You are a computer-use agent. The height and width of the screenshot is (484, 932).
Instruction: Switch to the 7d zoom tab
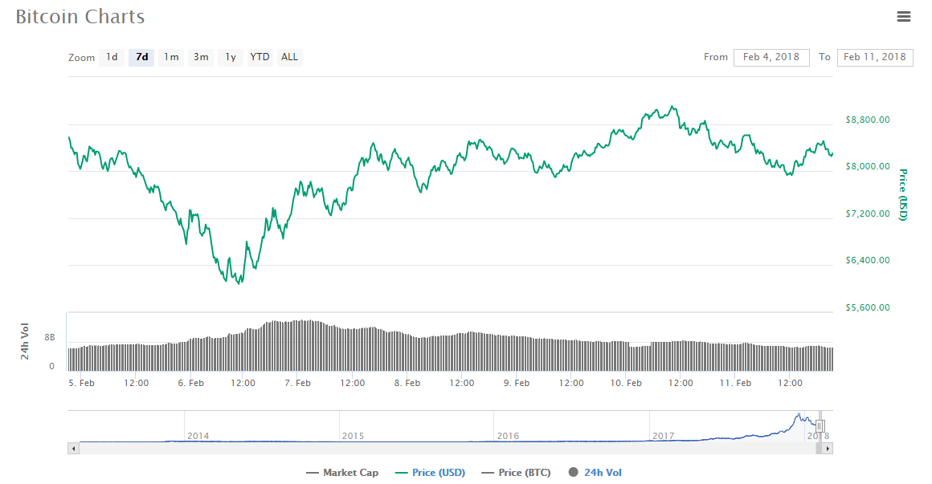coord(141,57)
